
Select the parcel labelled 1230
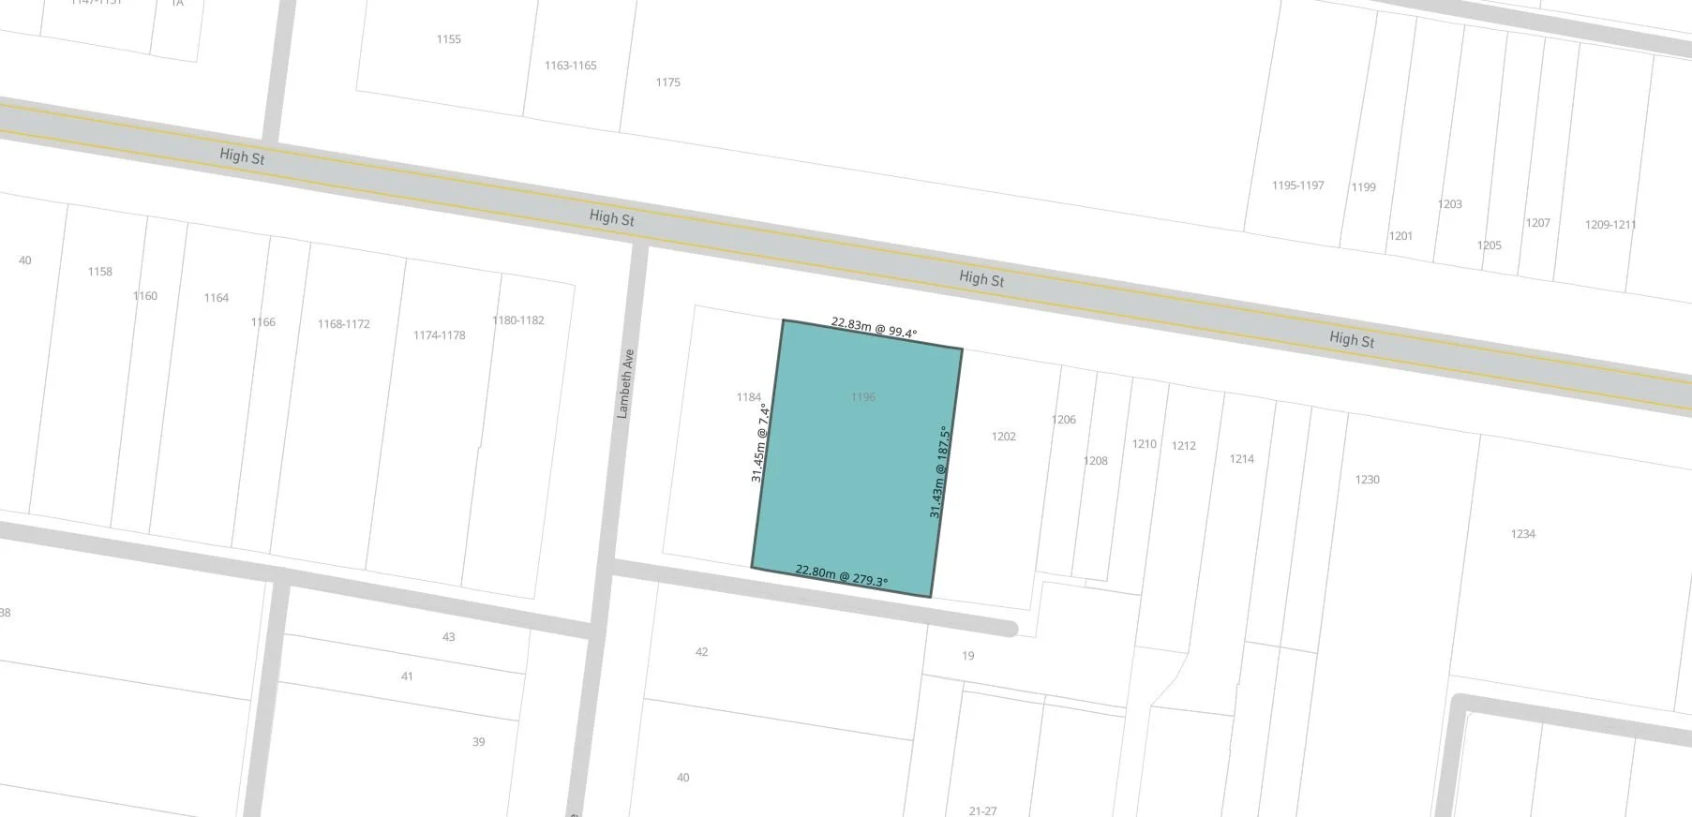tap(1368, 480)
